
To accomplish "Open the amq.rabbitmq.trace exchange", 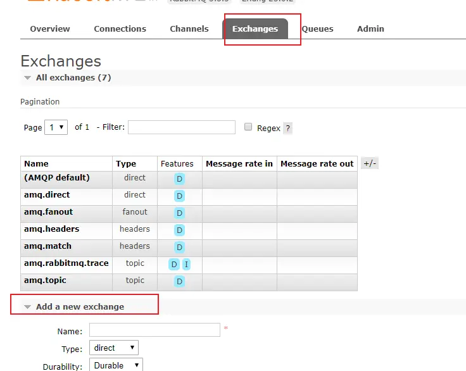I will pos(66,263).
